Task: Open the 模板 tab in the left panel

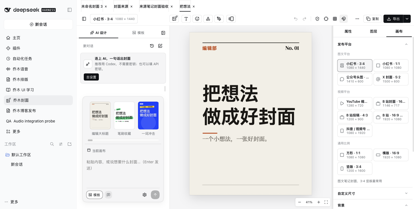Action: click(x=138, y=33)
